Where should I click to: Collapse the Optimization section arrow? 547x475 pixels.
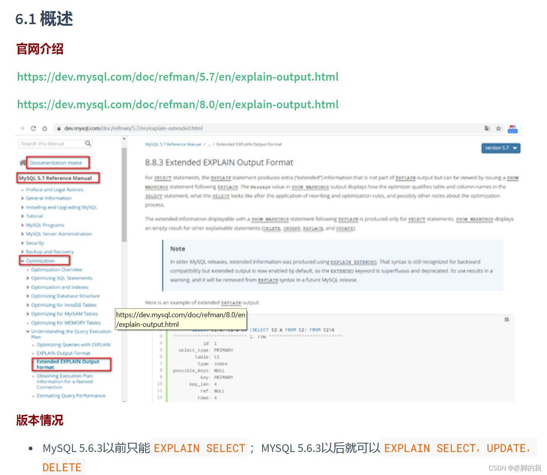[x=22, y=261]
